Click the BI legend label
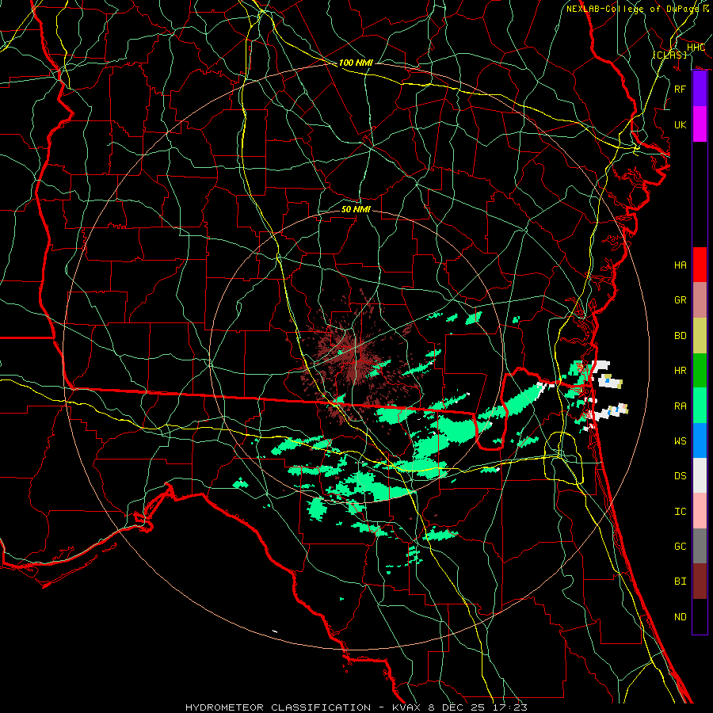The width and height of the screenshot is (713, 713). pyautogui.click(x=681, y=581)
